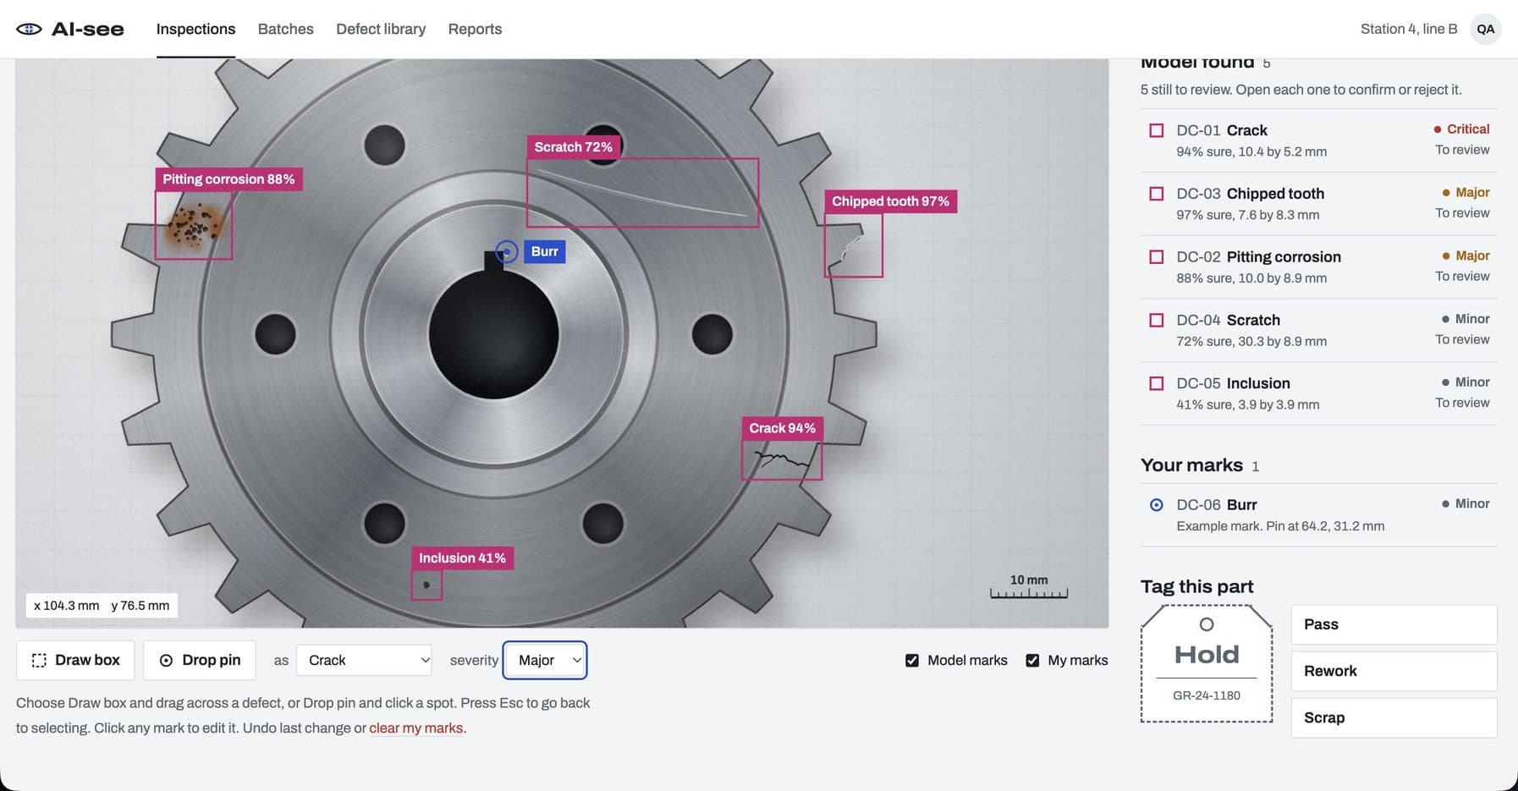Toggle the My marks checkbox
The image size is (1518, 791).
1032,661
